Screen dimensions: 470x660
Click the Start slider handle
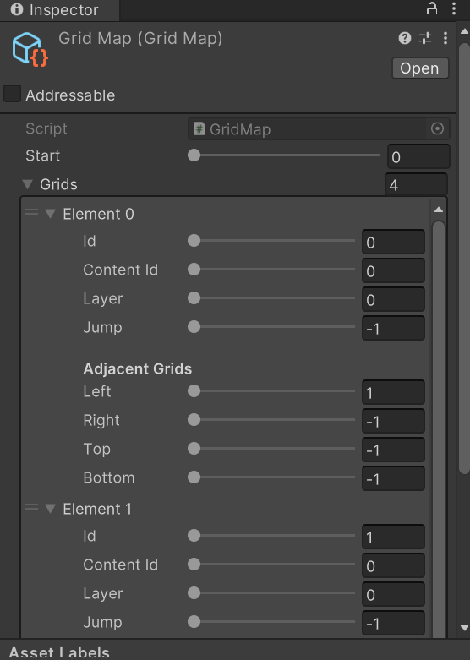pos(194,155)
